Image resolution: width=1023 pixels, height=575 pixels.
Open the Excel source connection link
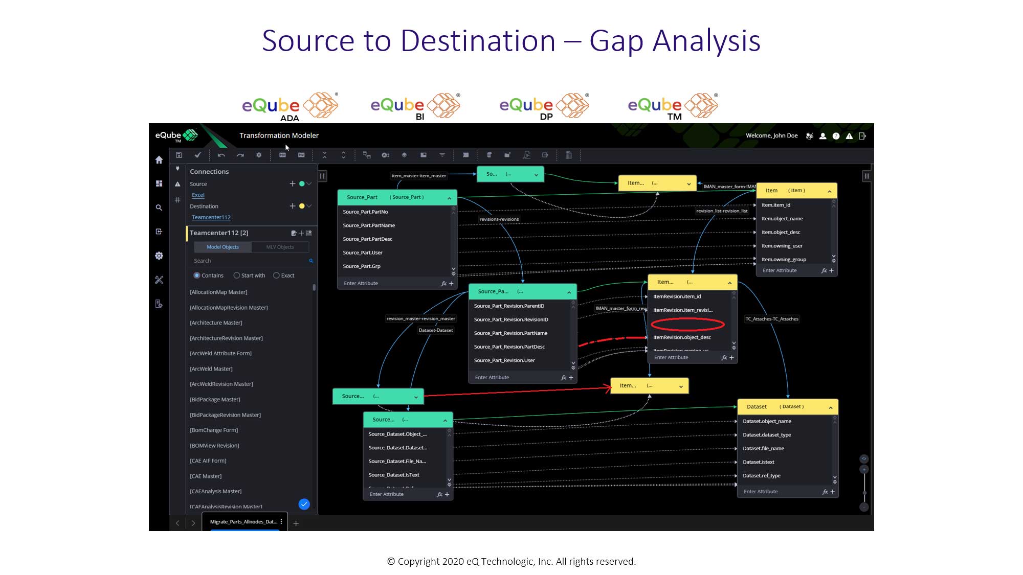198,195
